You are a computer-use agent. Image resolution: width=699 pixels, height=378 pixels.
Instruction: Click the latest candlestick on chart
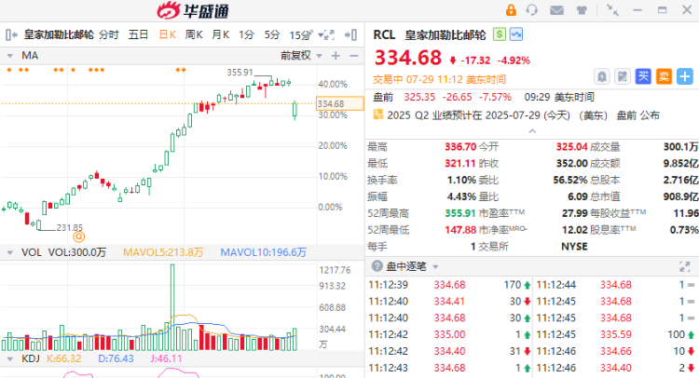pyautogui.click(x=295, y=110)
